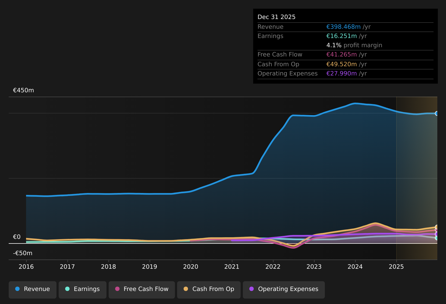Toggle the Earnings series off in the legend

[x=82, y=289]
